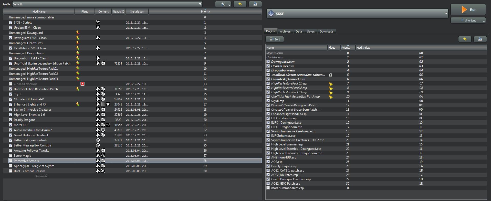Click the create backup icon above mod list
The image size is (491, 201).
click(x=255, y=4)
